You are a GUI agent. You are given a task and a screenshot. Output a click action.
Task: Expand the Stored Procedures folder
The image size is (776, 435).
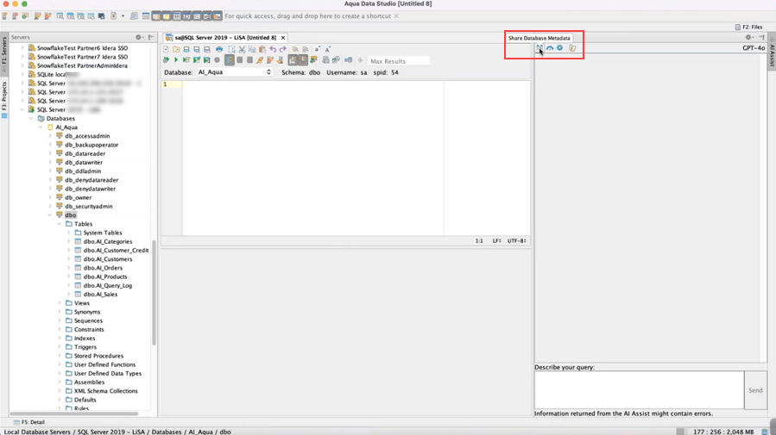[x=60, y=356]
